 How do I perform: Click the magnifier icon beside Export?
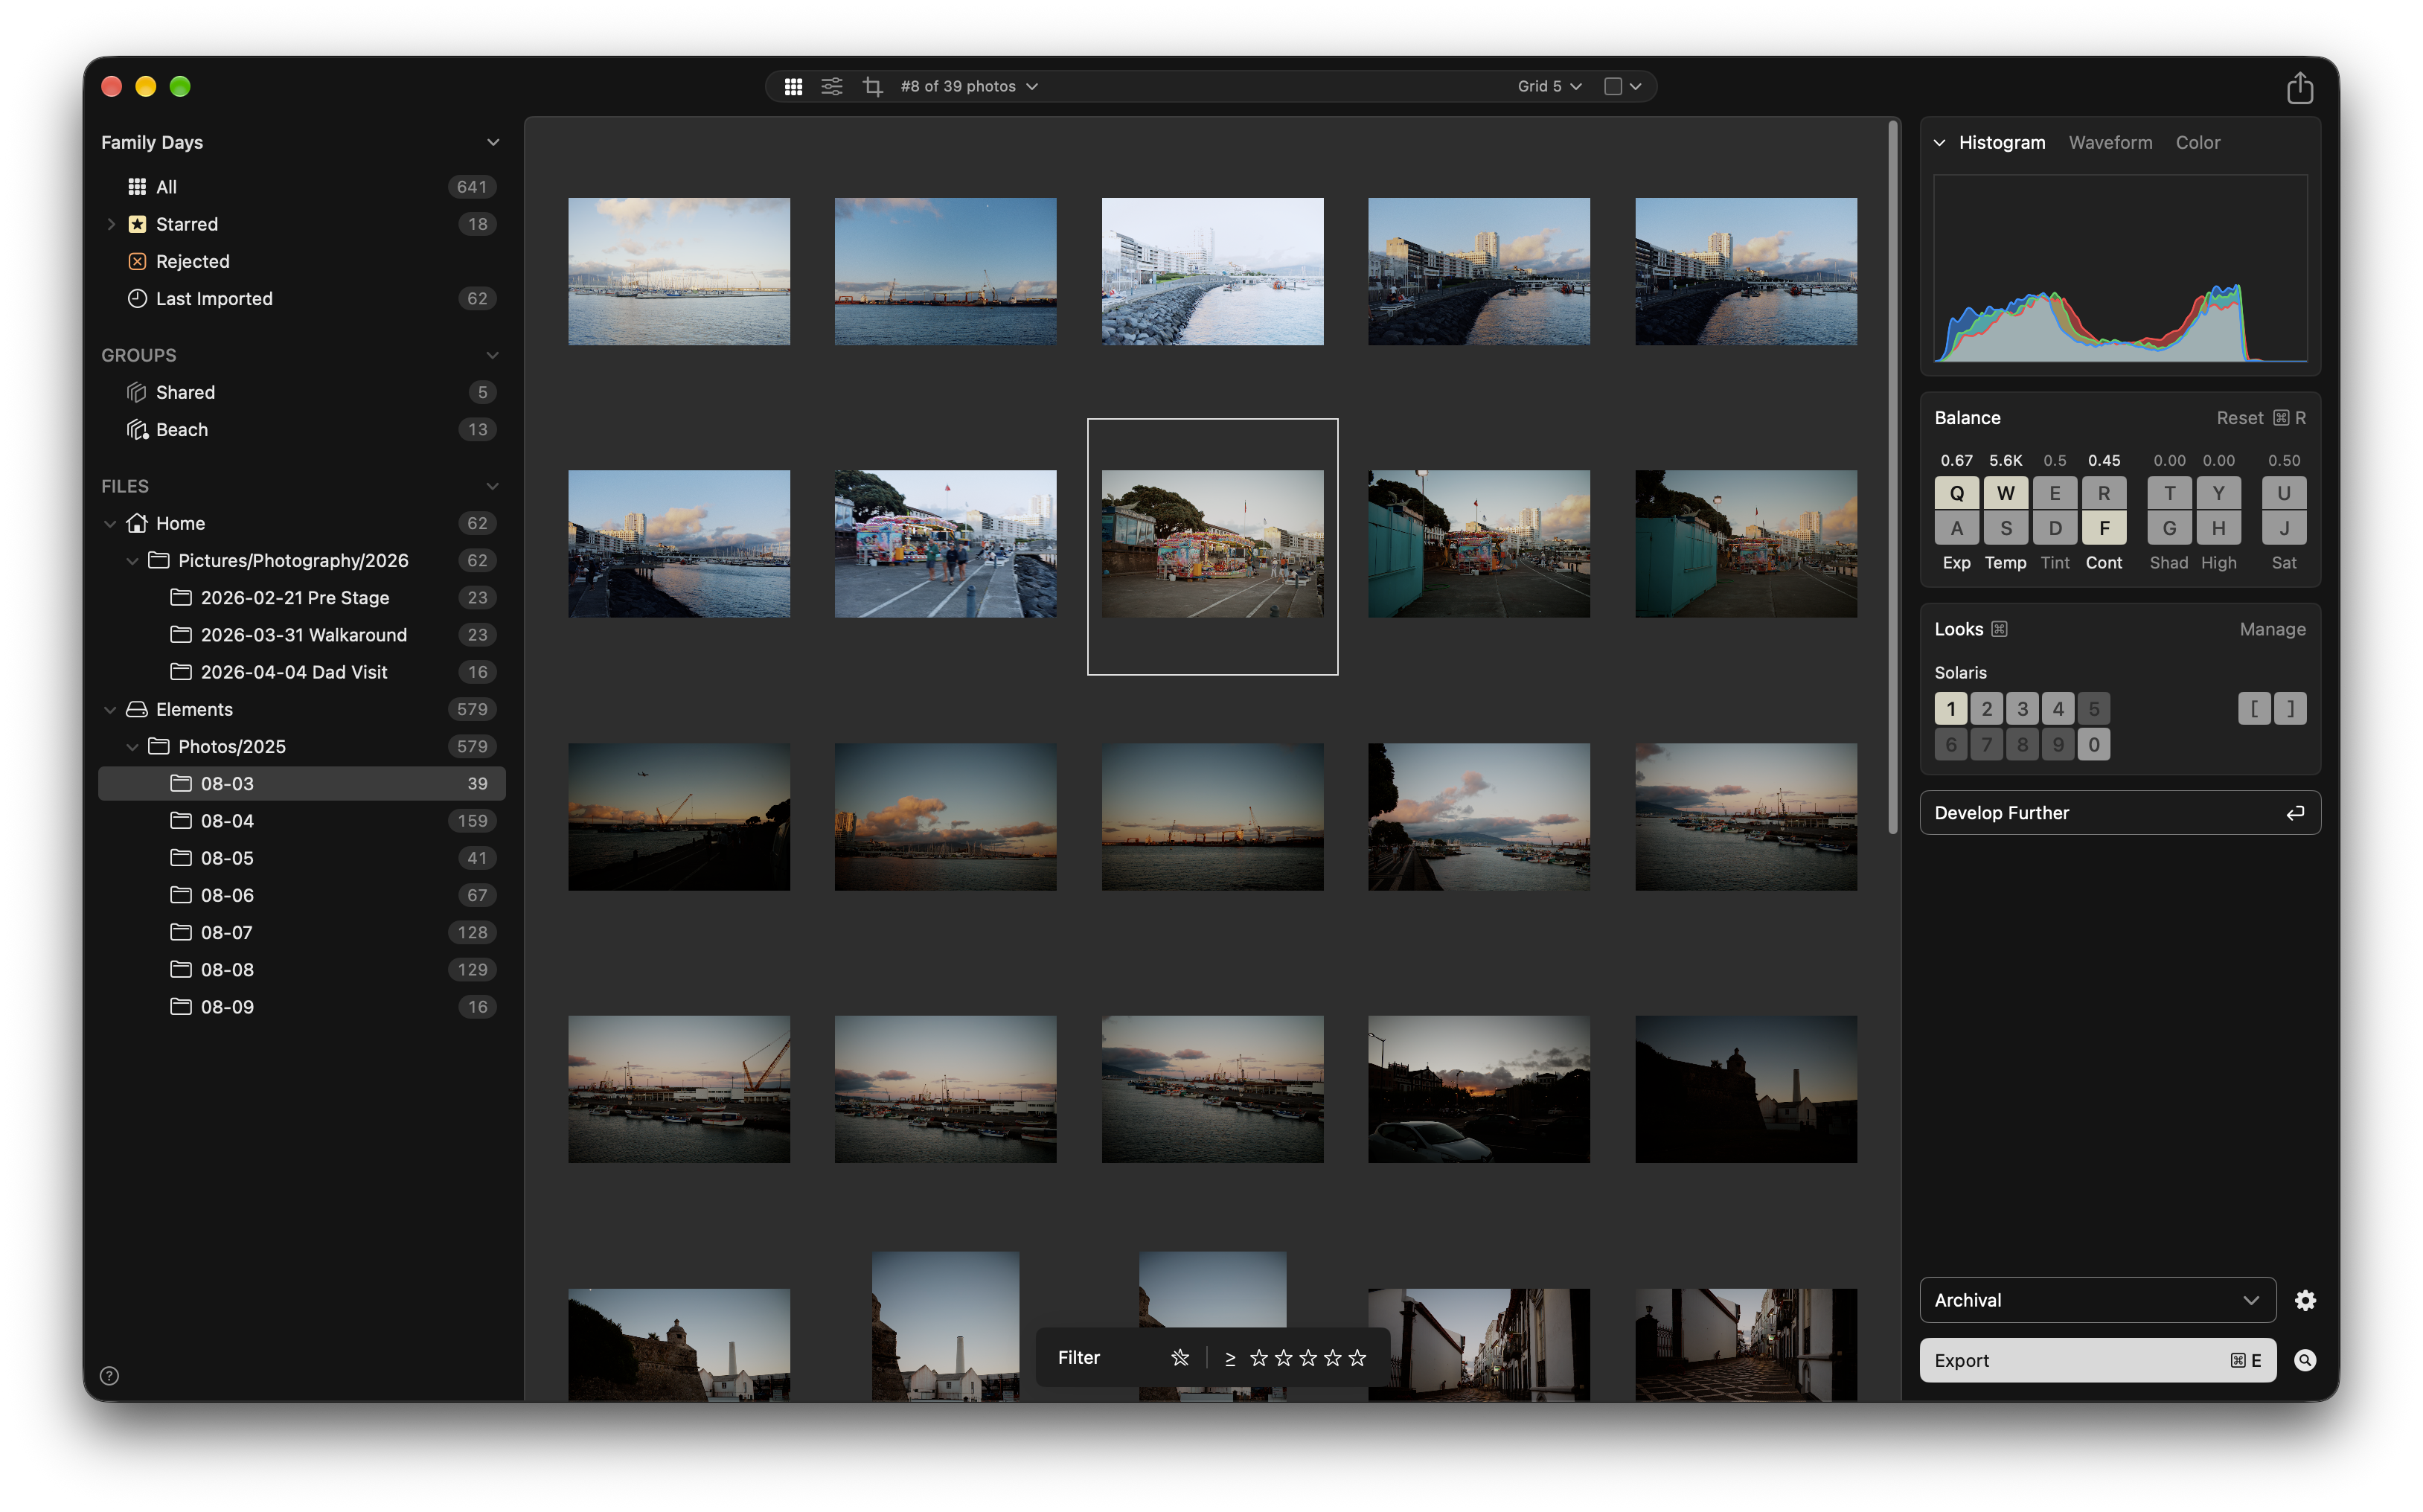pyautogui.click(x=2305, y=1360)
